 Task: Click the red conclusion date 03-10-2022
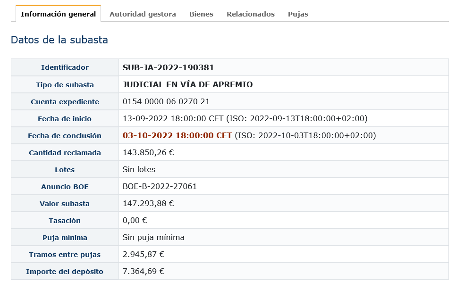[x=177, y=135]
